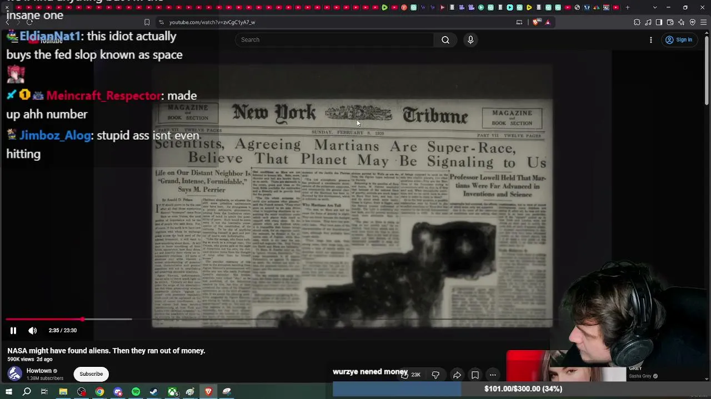Open the Brave Wallet icon

point(670,22)
